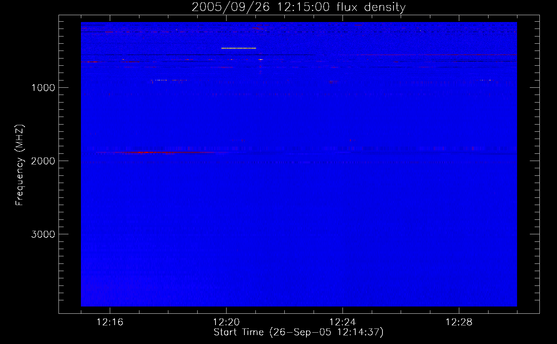Screen dimensions: 557x344
Task: Click the '12:16' time tick label
Action: [110, 322]
